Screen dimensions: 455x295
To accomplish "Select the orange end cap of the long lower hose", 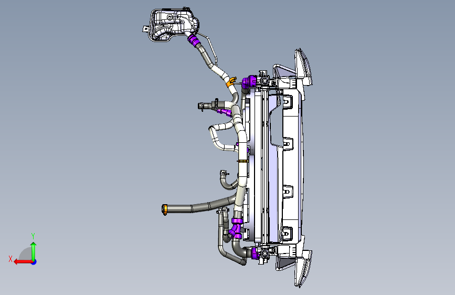I will (x=165, y=209).
